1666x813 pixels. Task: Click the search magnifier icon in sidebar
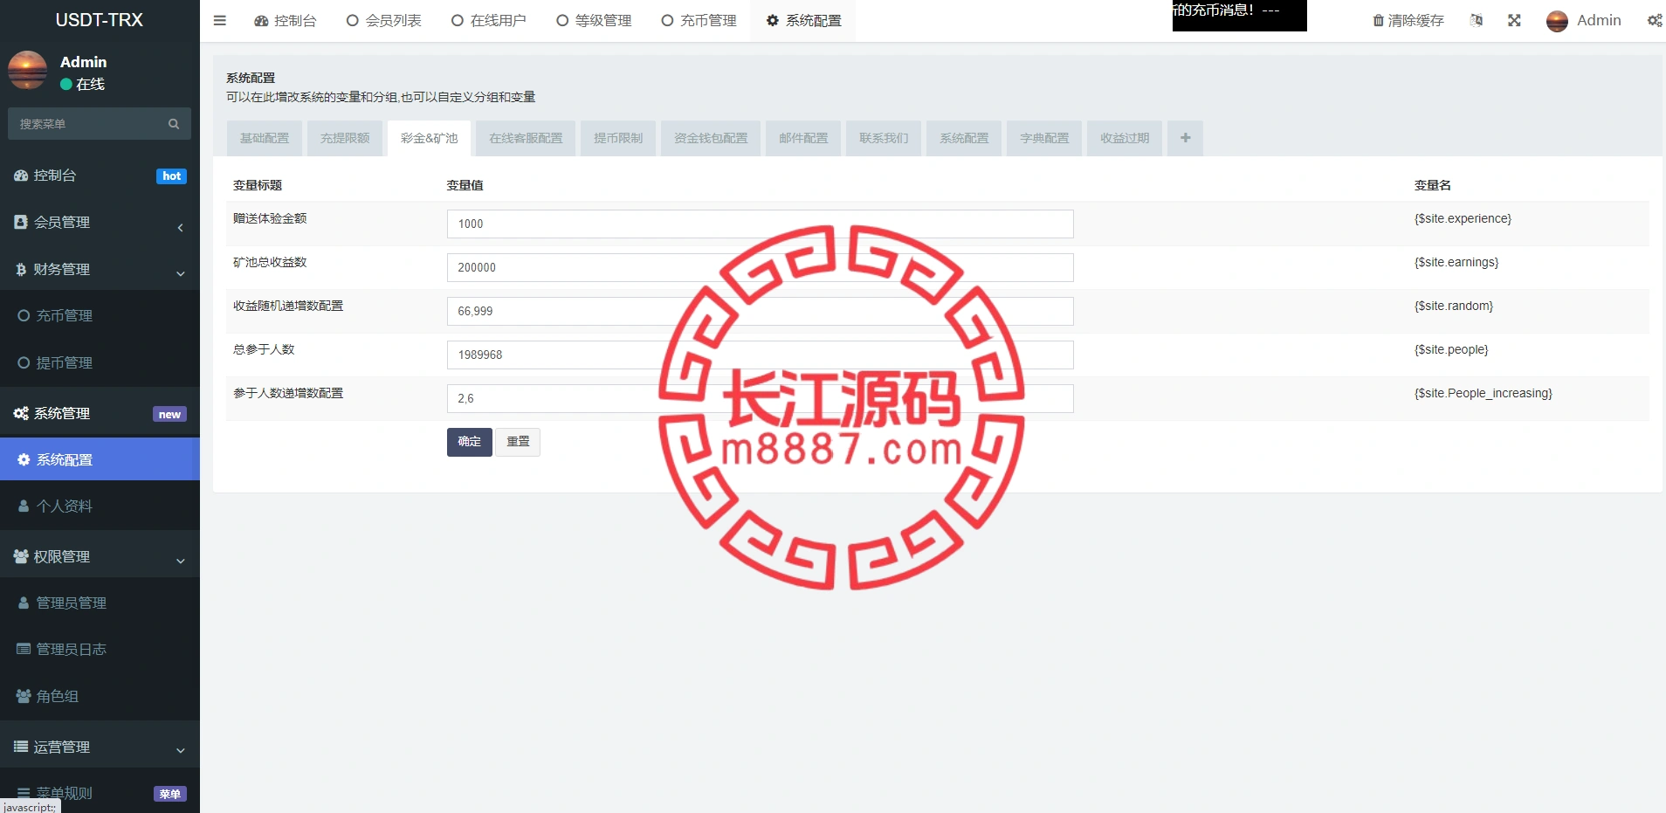[x=174, y=124]
